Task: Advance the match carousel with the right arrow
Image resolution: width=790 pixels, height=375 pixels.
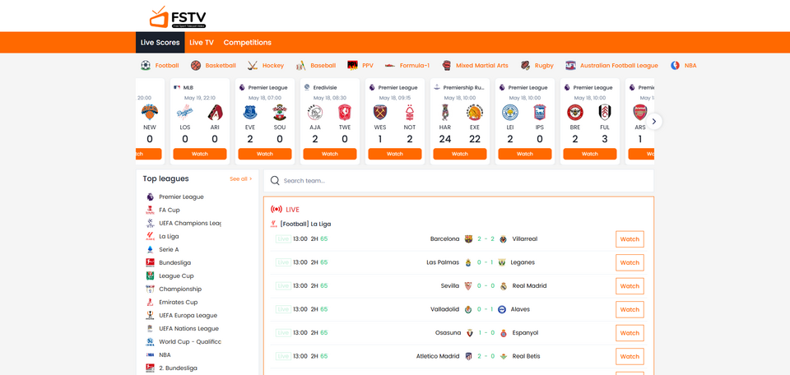Action: [x=654, y=122]
